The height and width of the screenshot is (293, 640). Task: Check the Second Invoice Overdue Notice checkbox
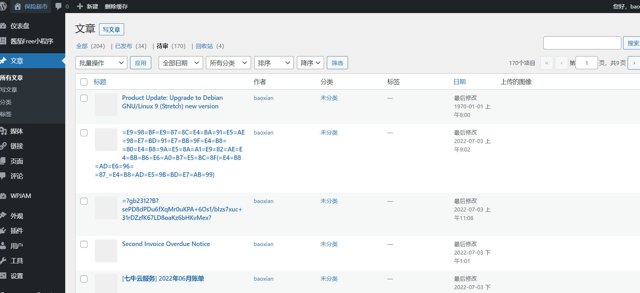84,244
